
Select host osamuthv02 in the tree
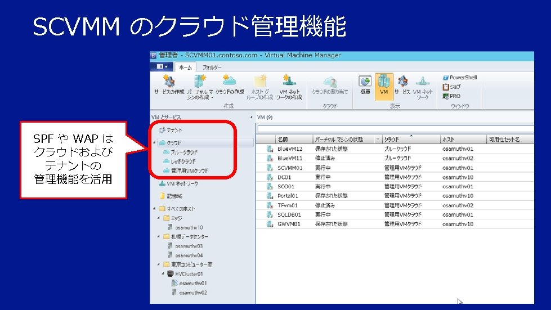(189, 293)
